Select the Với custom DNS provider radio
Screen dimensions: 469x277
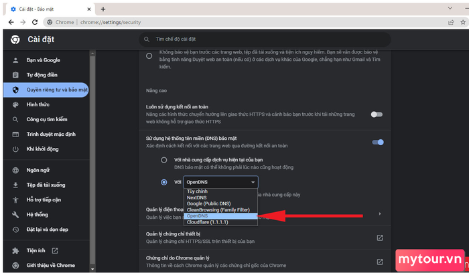pos(164,182)
